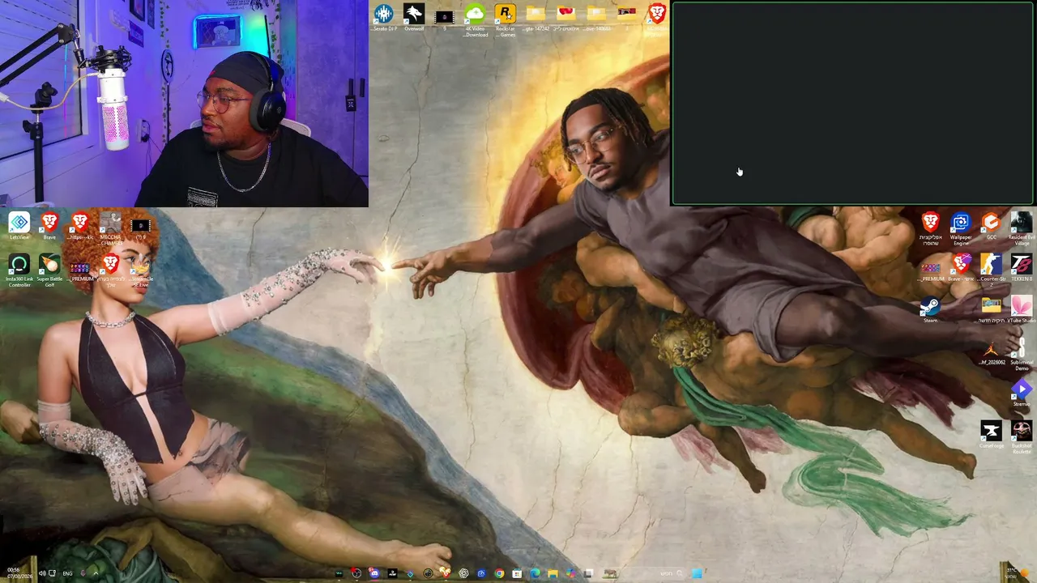
Task: Select the gta-147242 folder on desktop
Action: tap(536, 18)
